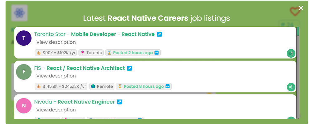The height and width of the screenshot is (124, 312).
Task: Click the Remote location tag
Action: [102, 86]
